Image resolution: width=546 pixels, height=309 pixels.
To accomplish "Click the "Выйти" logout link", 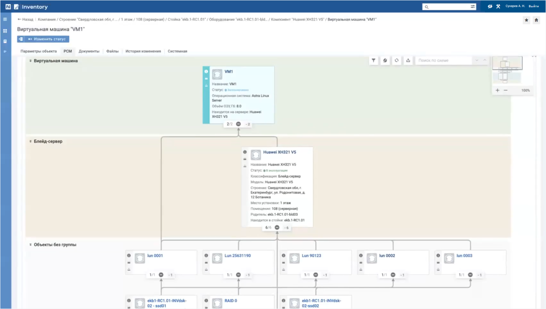I will (x=533, y=6).
